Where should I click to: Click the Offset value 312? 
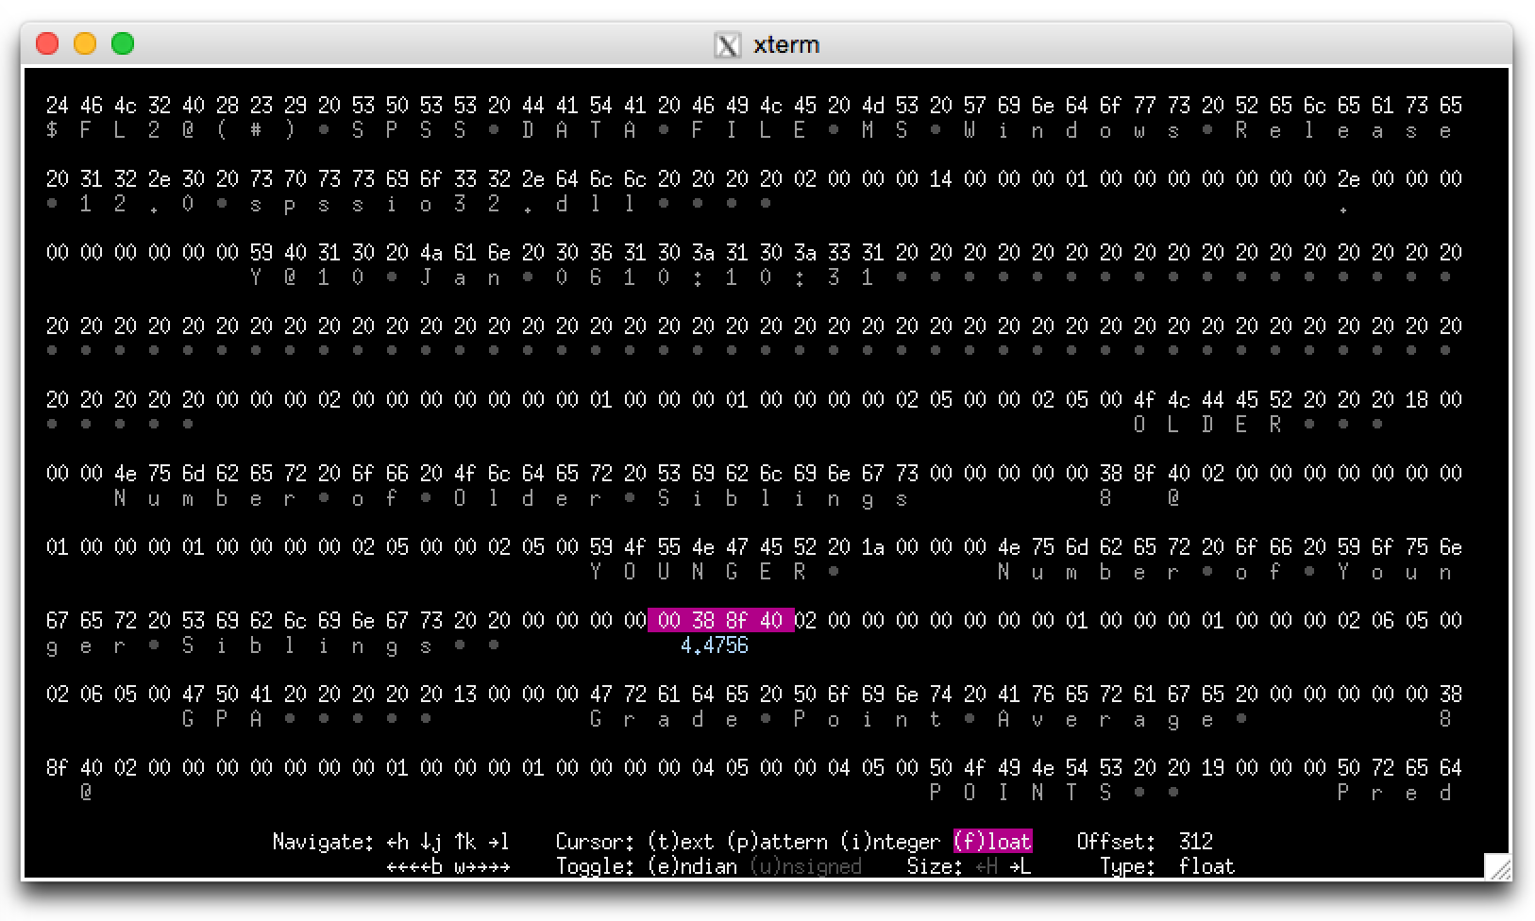(x=1196, y=841)
